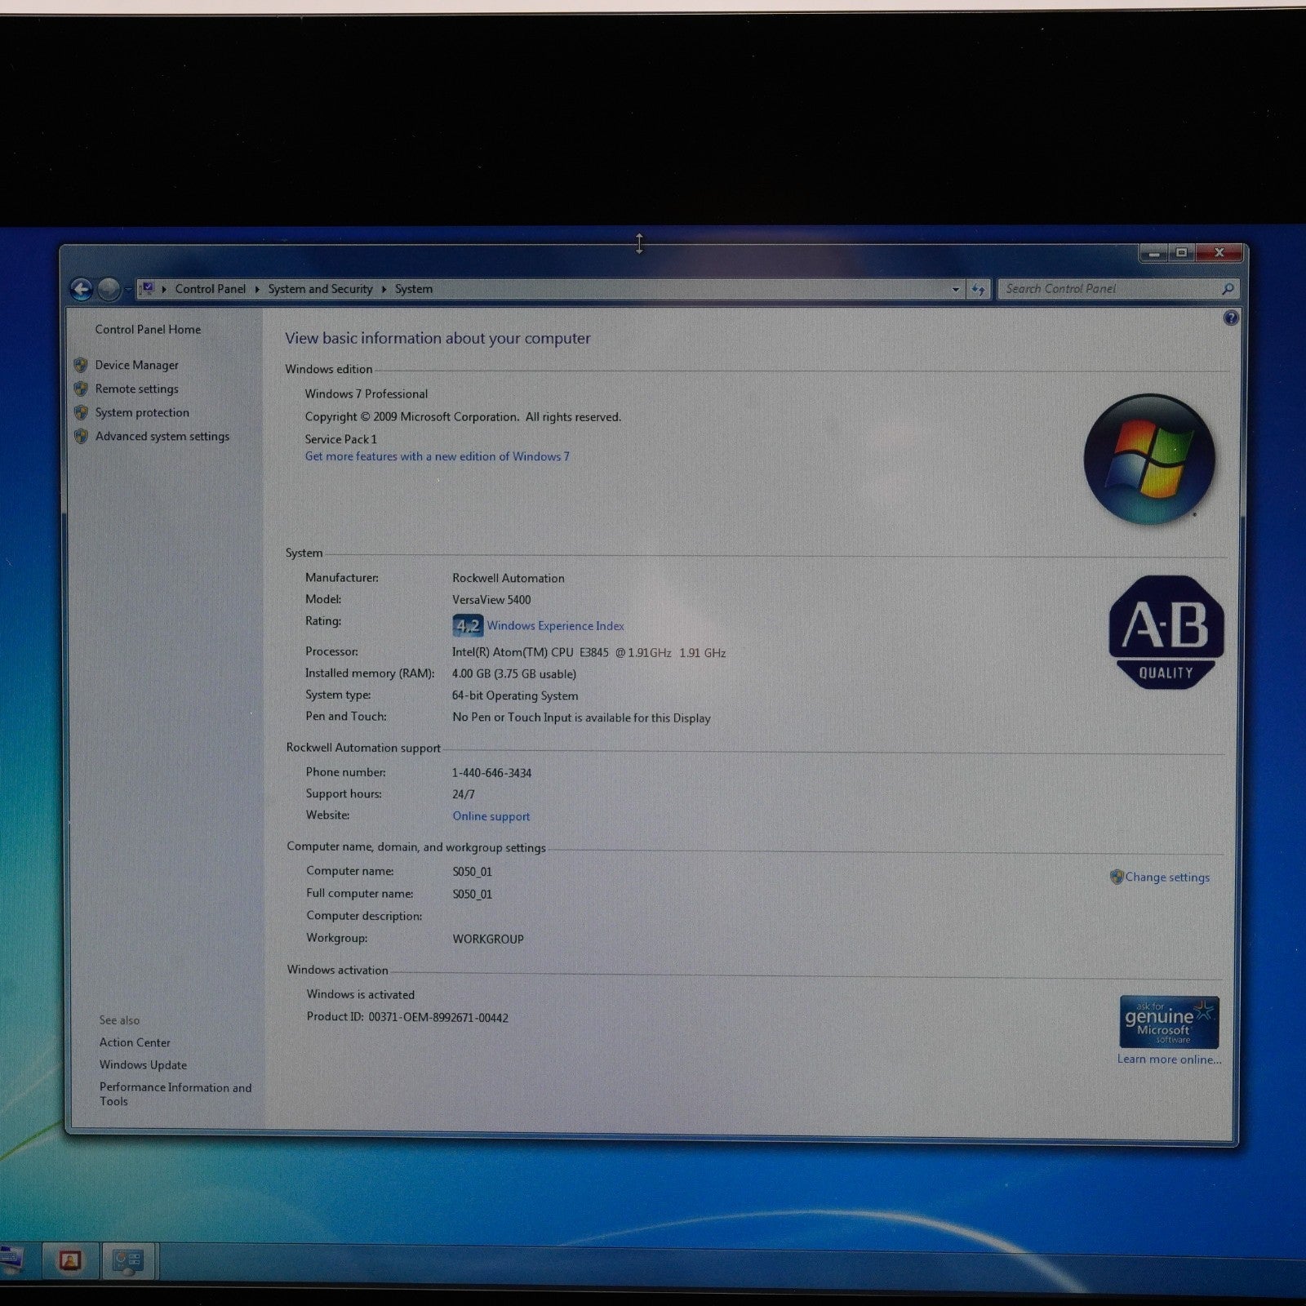The width and height of the screenshot is (1306, 1306).
Task: Expand the arrow after Control Panel in breadcrumb
Action: tap(257, 290)
